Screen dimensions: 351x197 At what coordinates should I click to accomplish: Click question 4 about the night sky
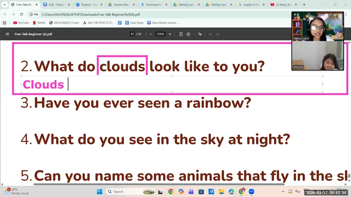(155, 139)
